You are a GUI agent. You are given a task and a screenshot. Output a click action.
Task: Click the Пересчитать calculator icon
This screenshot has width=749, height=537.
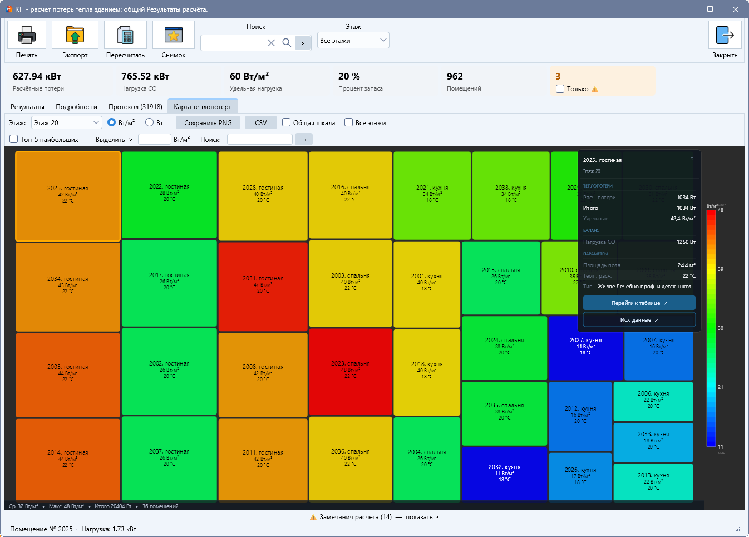(x=125, y=36)
